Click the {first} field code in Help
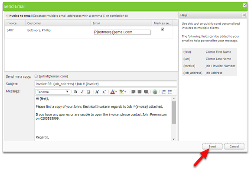The height and width of the screenshot is (170, 251). click(187, 52)
